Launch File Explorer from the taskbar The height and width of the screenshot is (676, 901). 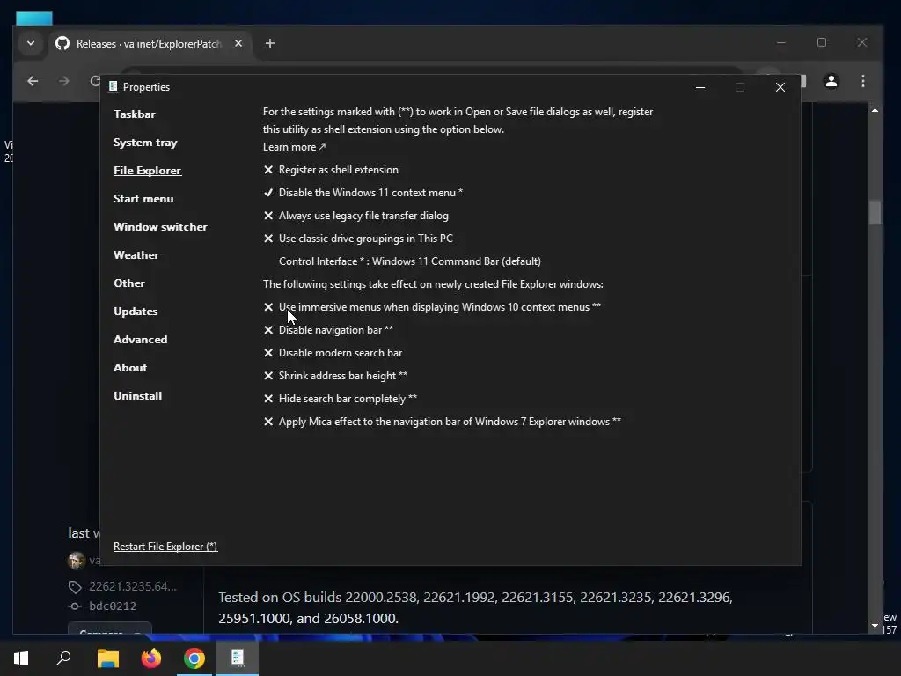[107, 658]
